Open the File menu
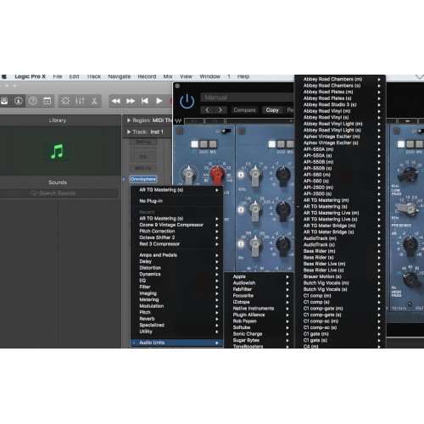 click(x=58, y=76)
